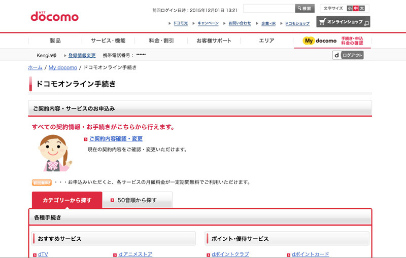Screen dimensions: 406x258
Task: Set text size to 中
Action: click(x=356, y=8)
